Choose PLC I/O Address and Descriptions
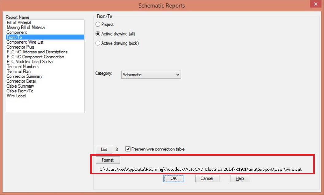This screenshot has width=324, height=195. (37, 52)
